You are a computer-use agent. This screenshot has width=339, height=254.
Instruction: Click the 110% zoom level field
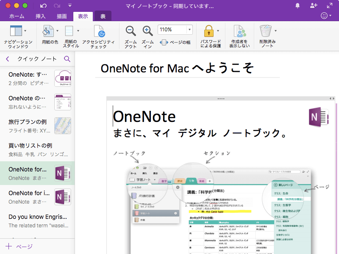172,30
